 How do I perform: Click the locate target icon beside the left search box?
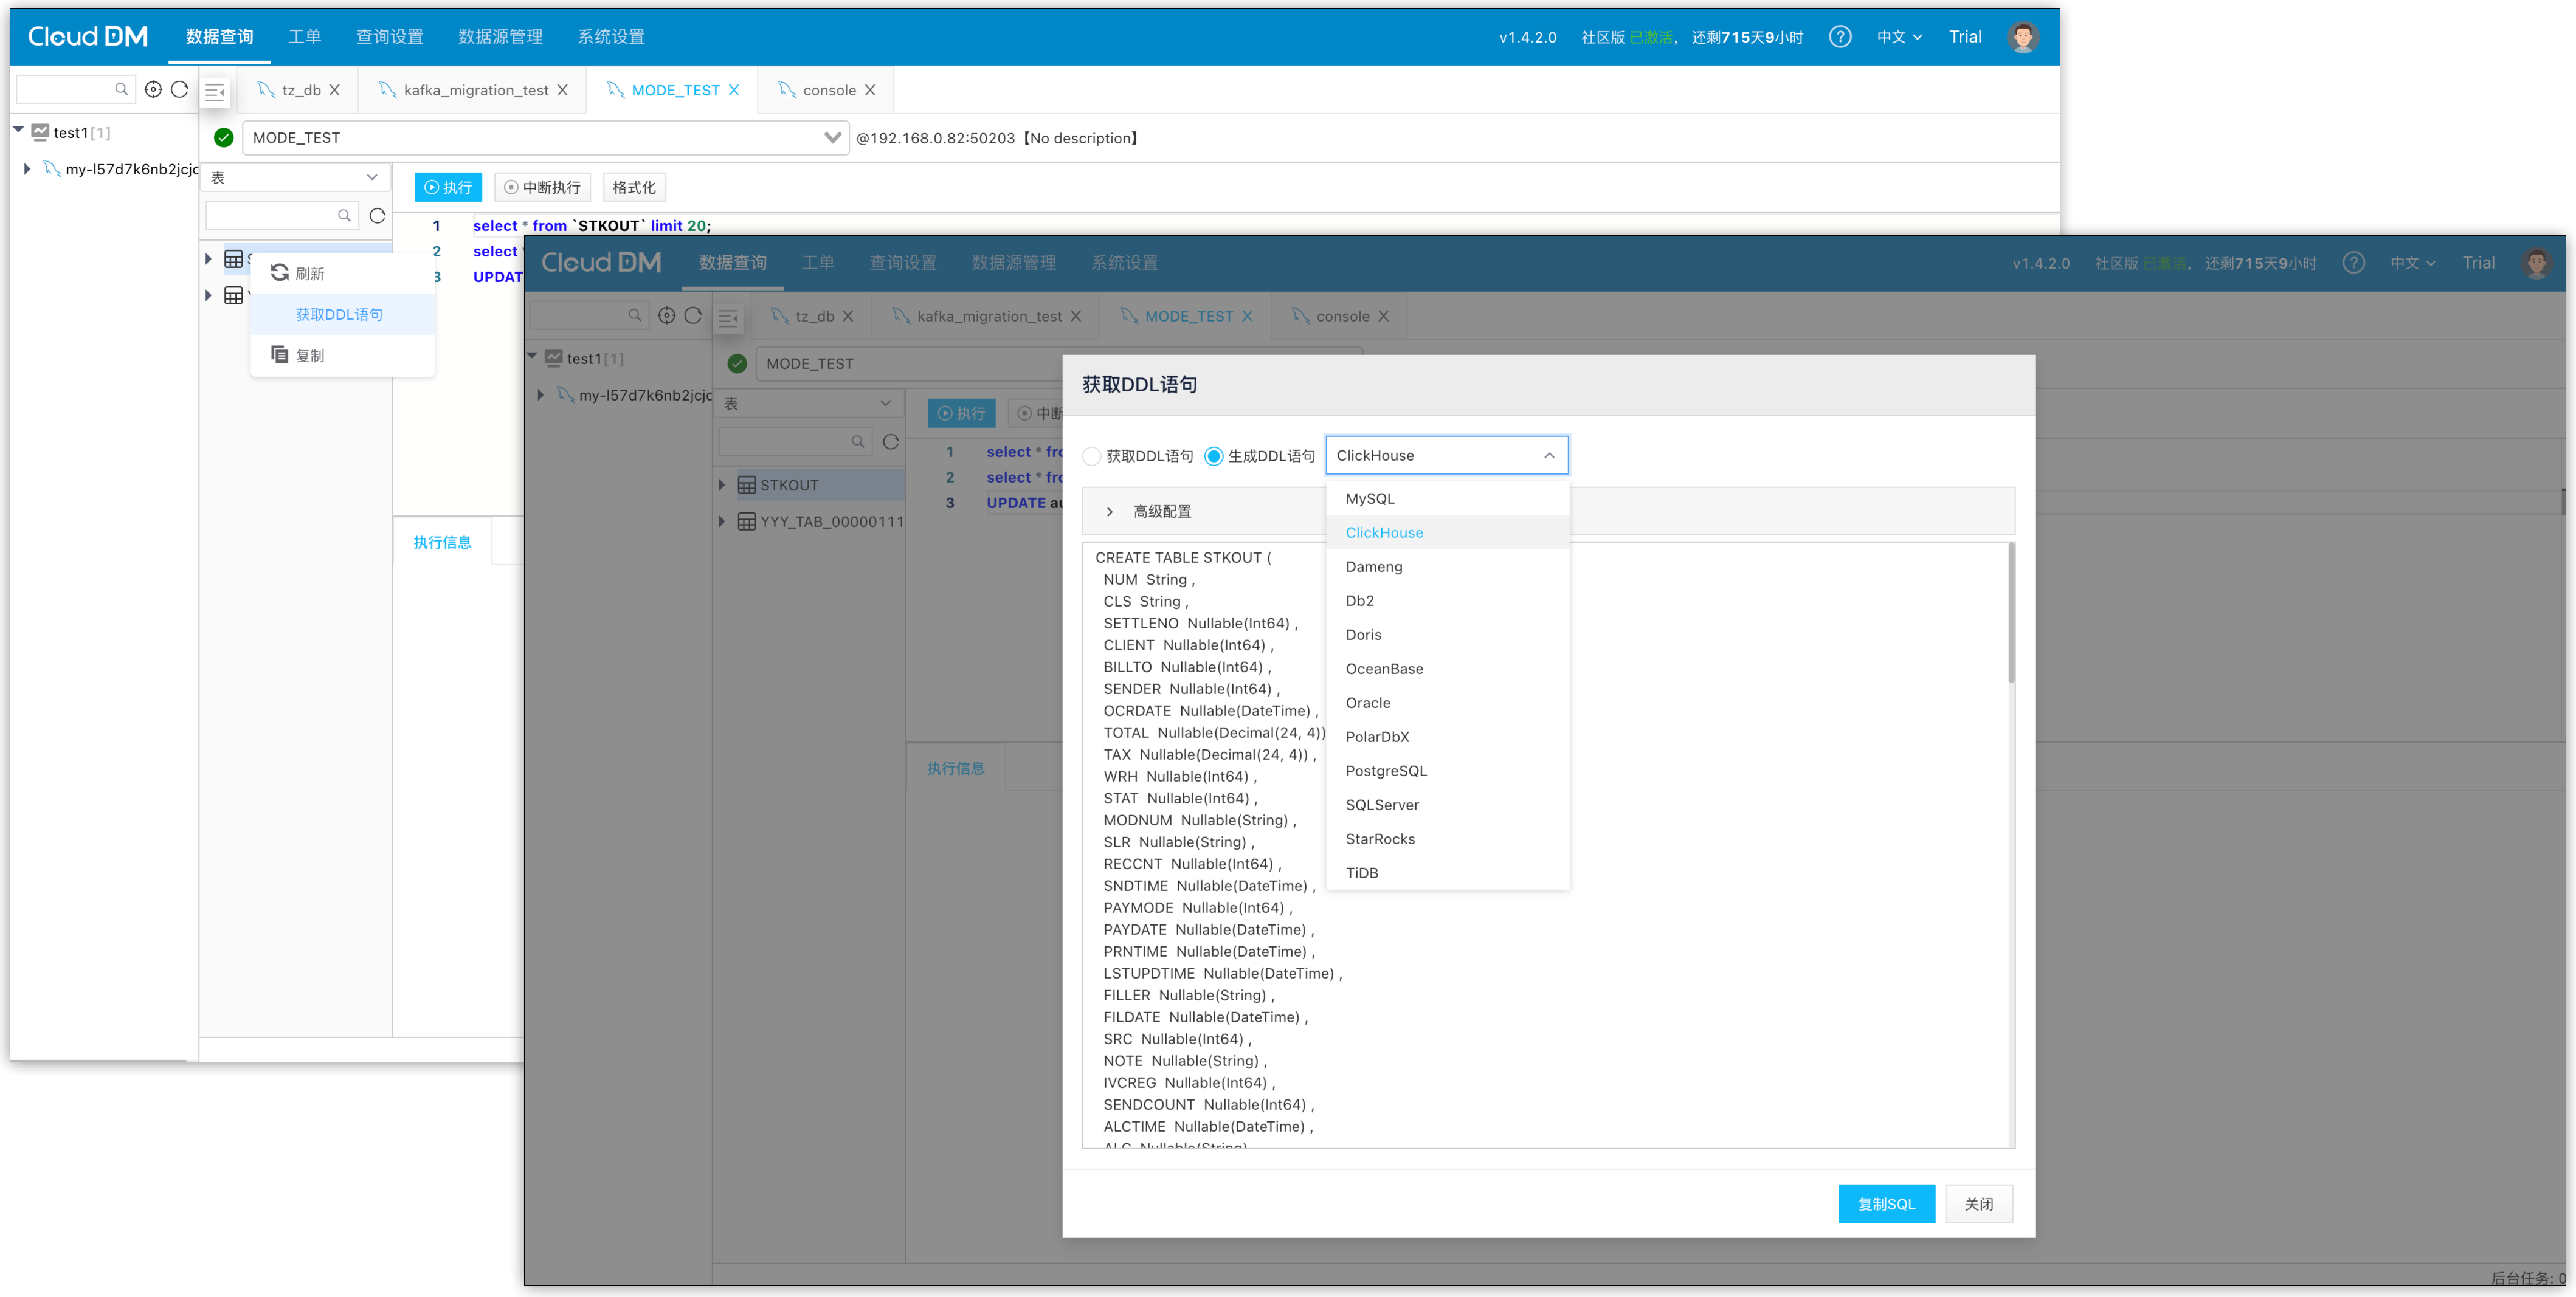coord(153,89)
